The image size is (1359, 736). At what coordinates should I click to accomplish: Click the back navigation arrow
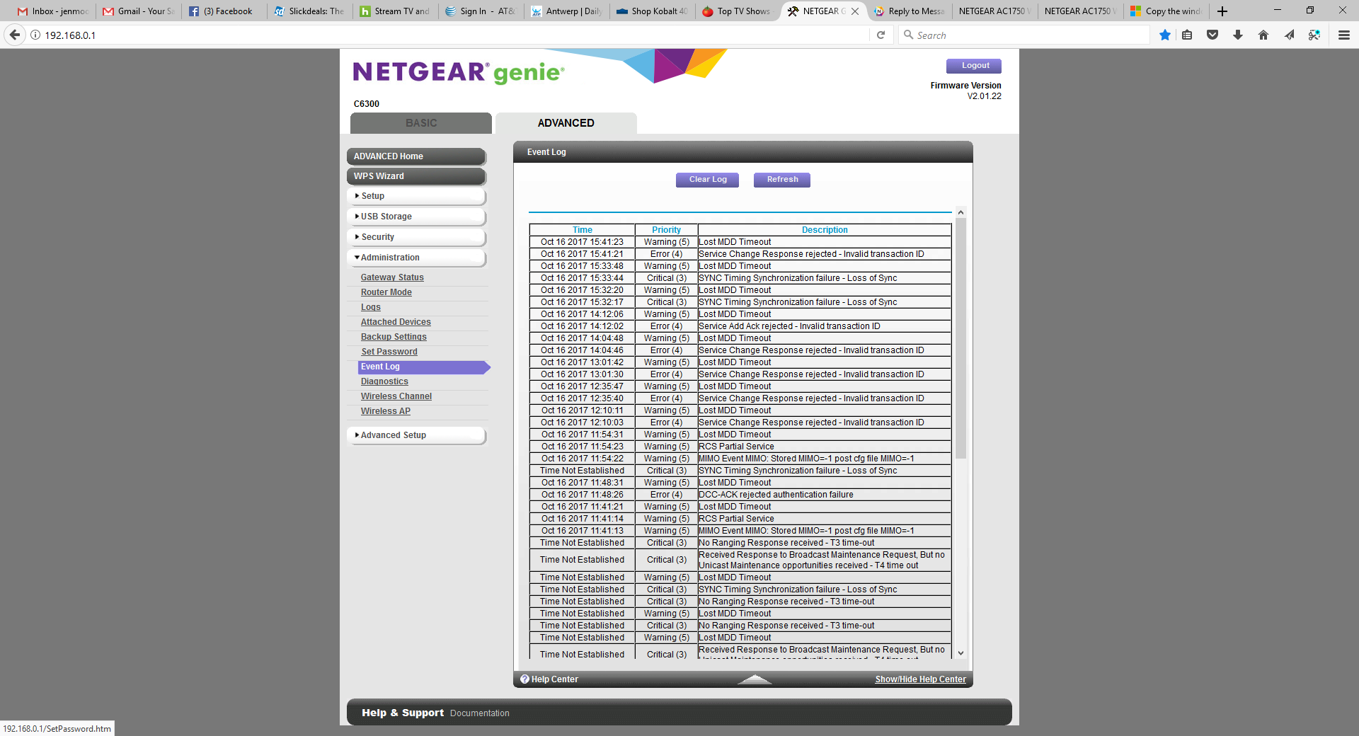click(x=14, y=34)
